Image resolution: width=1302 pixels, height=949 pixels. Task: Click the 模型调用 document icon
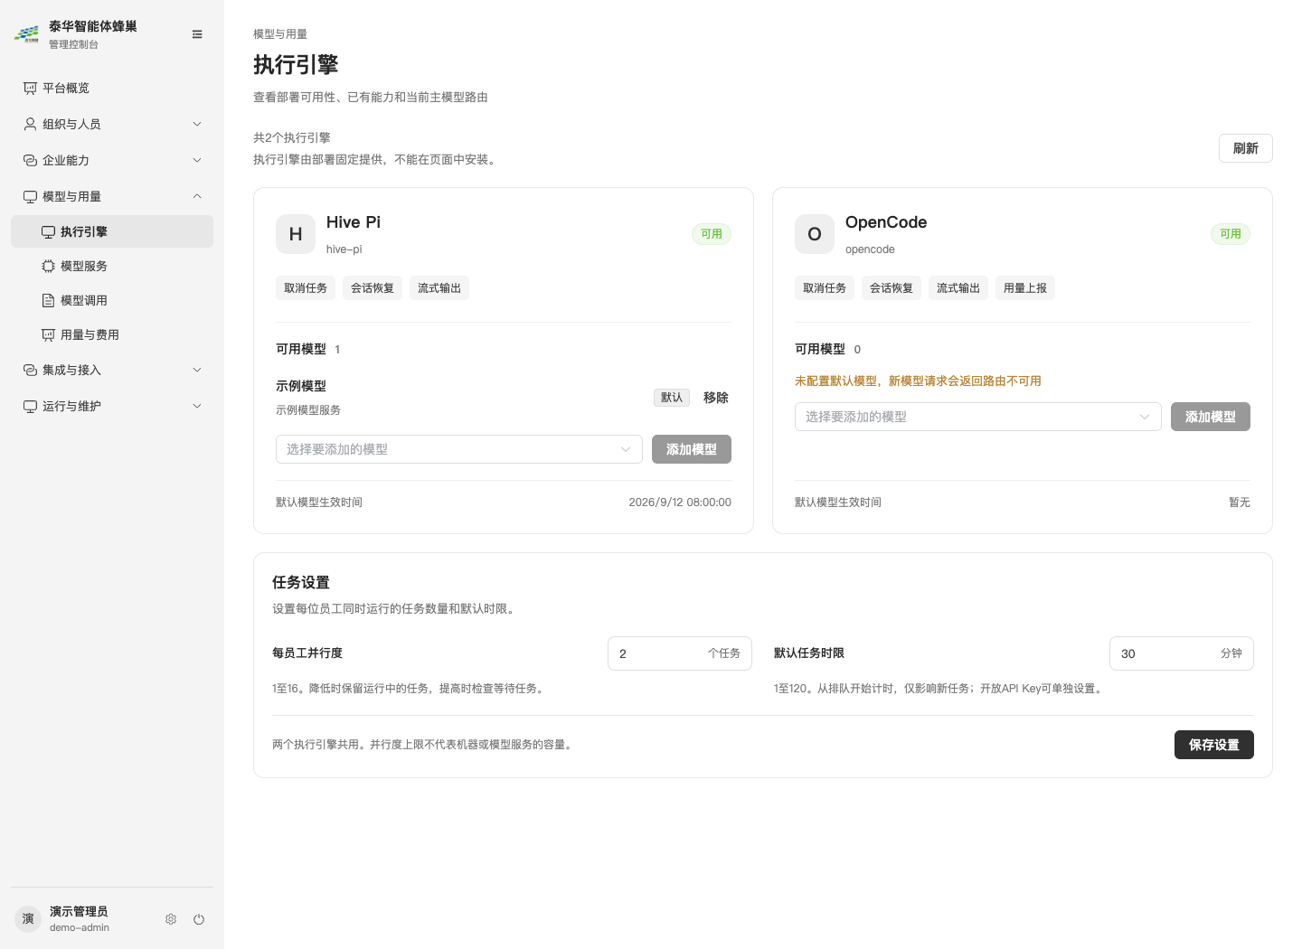(48, 300)
